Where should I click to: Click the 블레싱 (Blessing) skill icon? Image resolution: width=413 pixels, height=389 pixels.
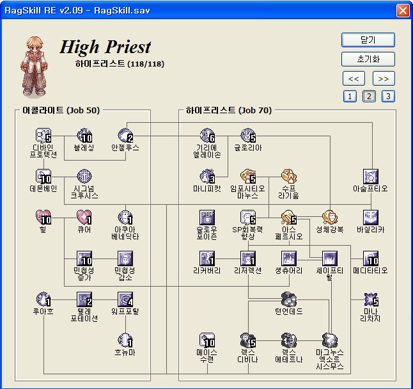84,136
